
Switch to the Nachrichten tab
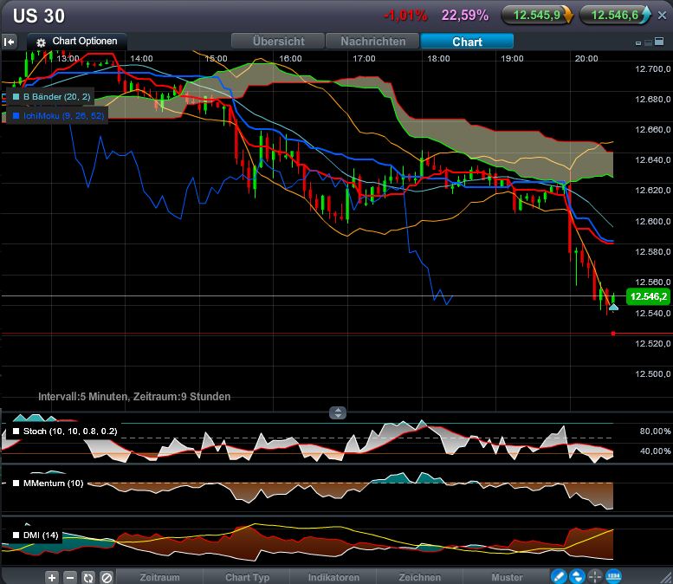point(372,42)
